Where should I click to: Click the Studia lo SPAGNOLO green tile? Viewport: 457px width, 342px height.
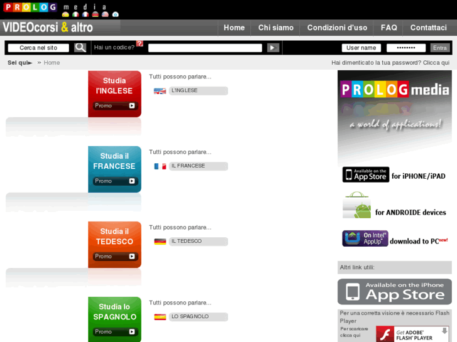pos(115,319)
